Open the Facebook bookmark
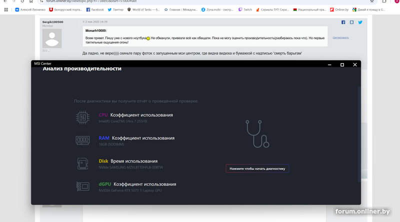 pos(95,9)
